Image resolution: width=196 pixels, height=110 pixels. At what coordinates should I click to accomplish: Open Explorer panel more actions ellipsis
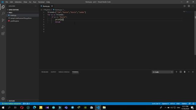point(36,6)
